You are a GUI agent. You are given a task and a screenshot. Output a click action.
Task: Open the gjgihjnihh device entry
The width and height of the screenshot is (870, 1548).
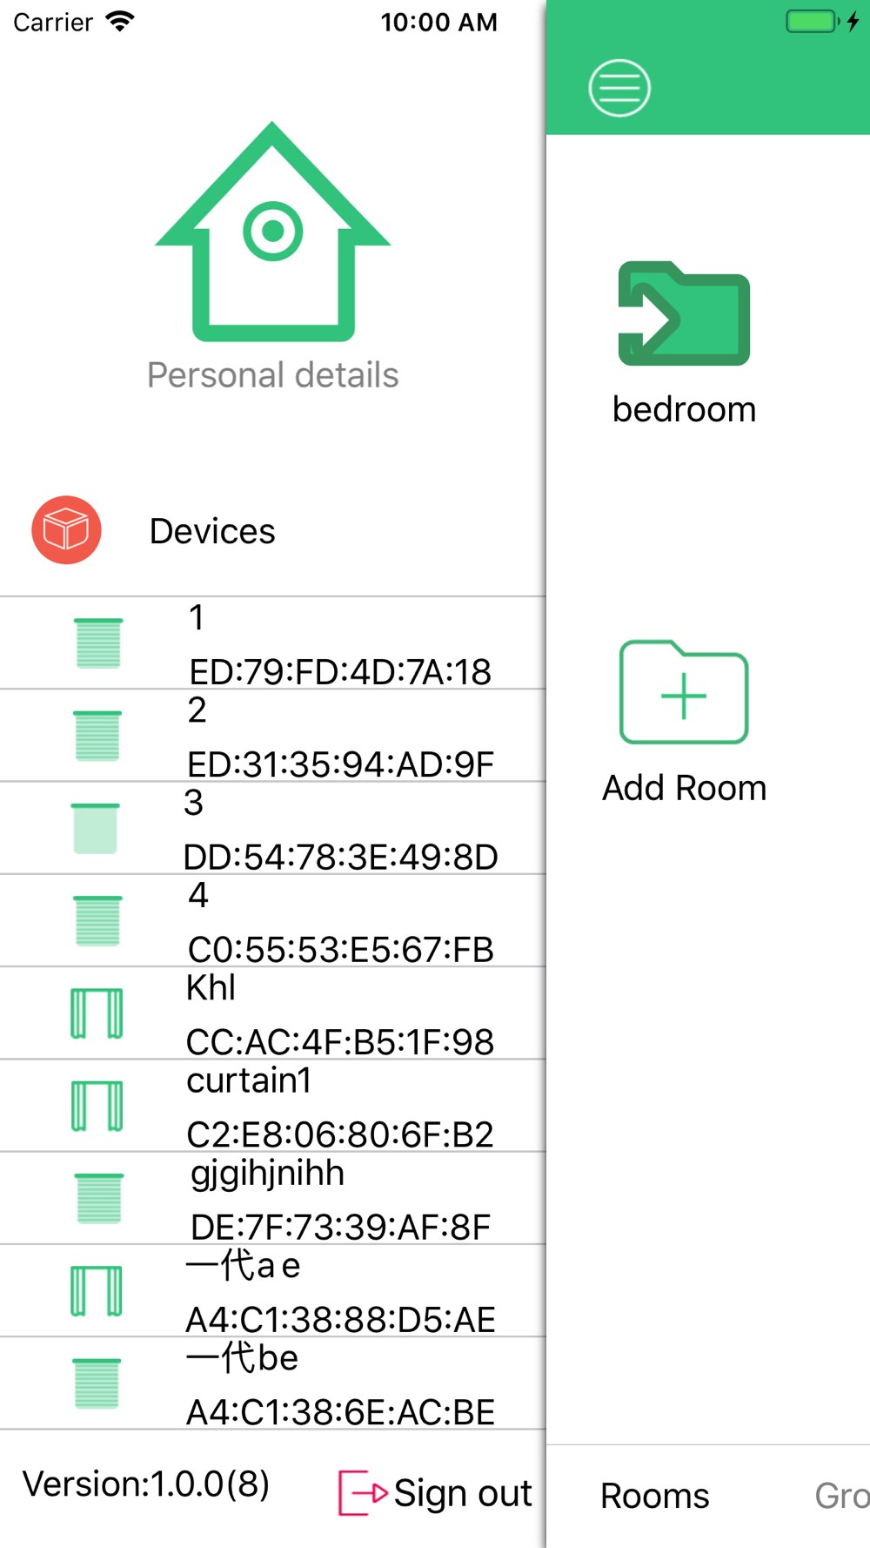click(339, 1199)
